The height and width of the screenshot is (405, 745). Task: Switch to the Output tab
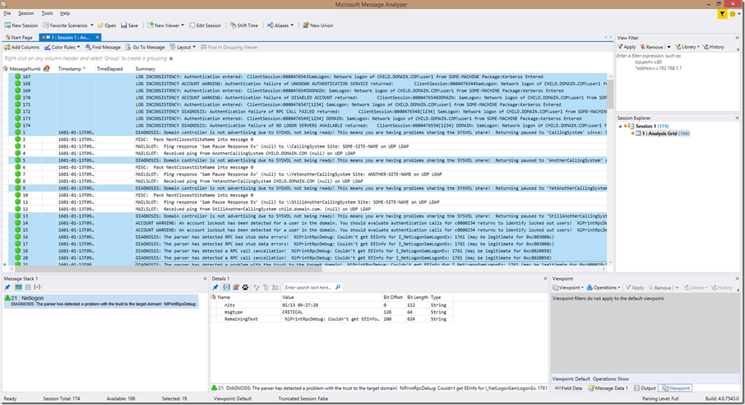pos(645,388)
